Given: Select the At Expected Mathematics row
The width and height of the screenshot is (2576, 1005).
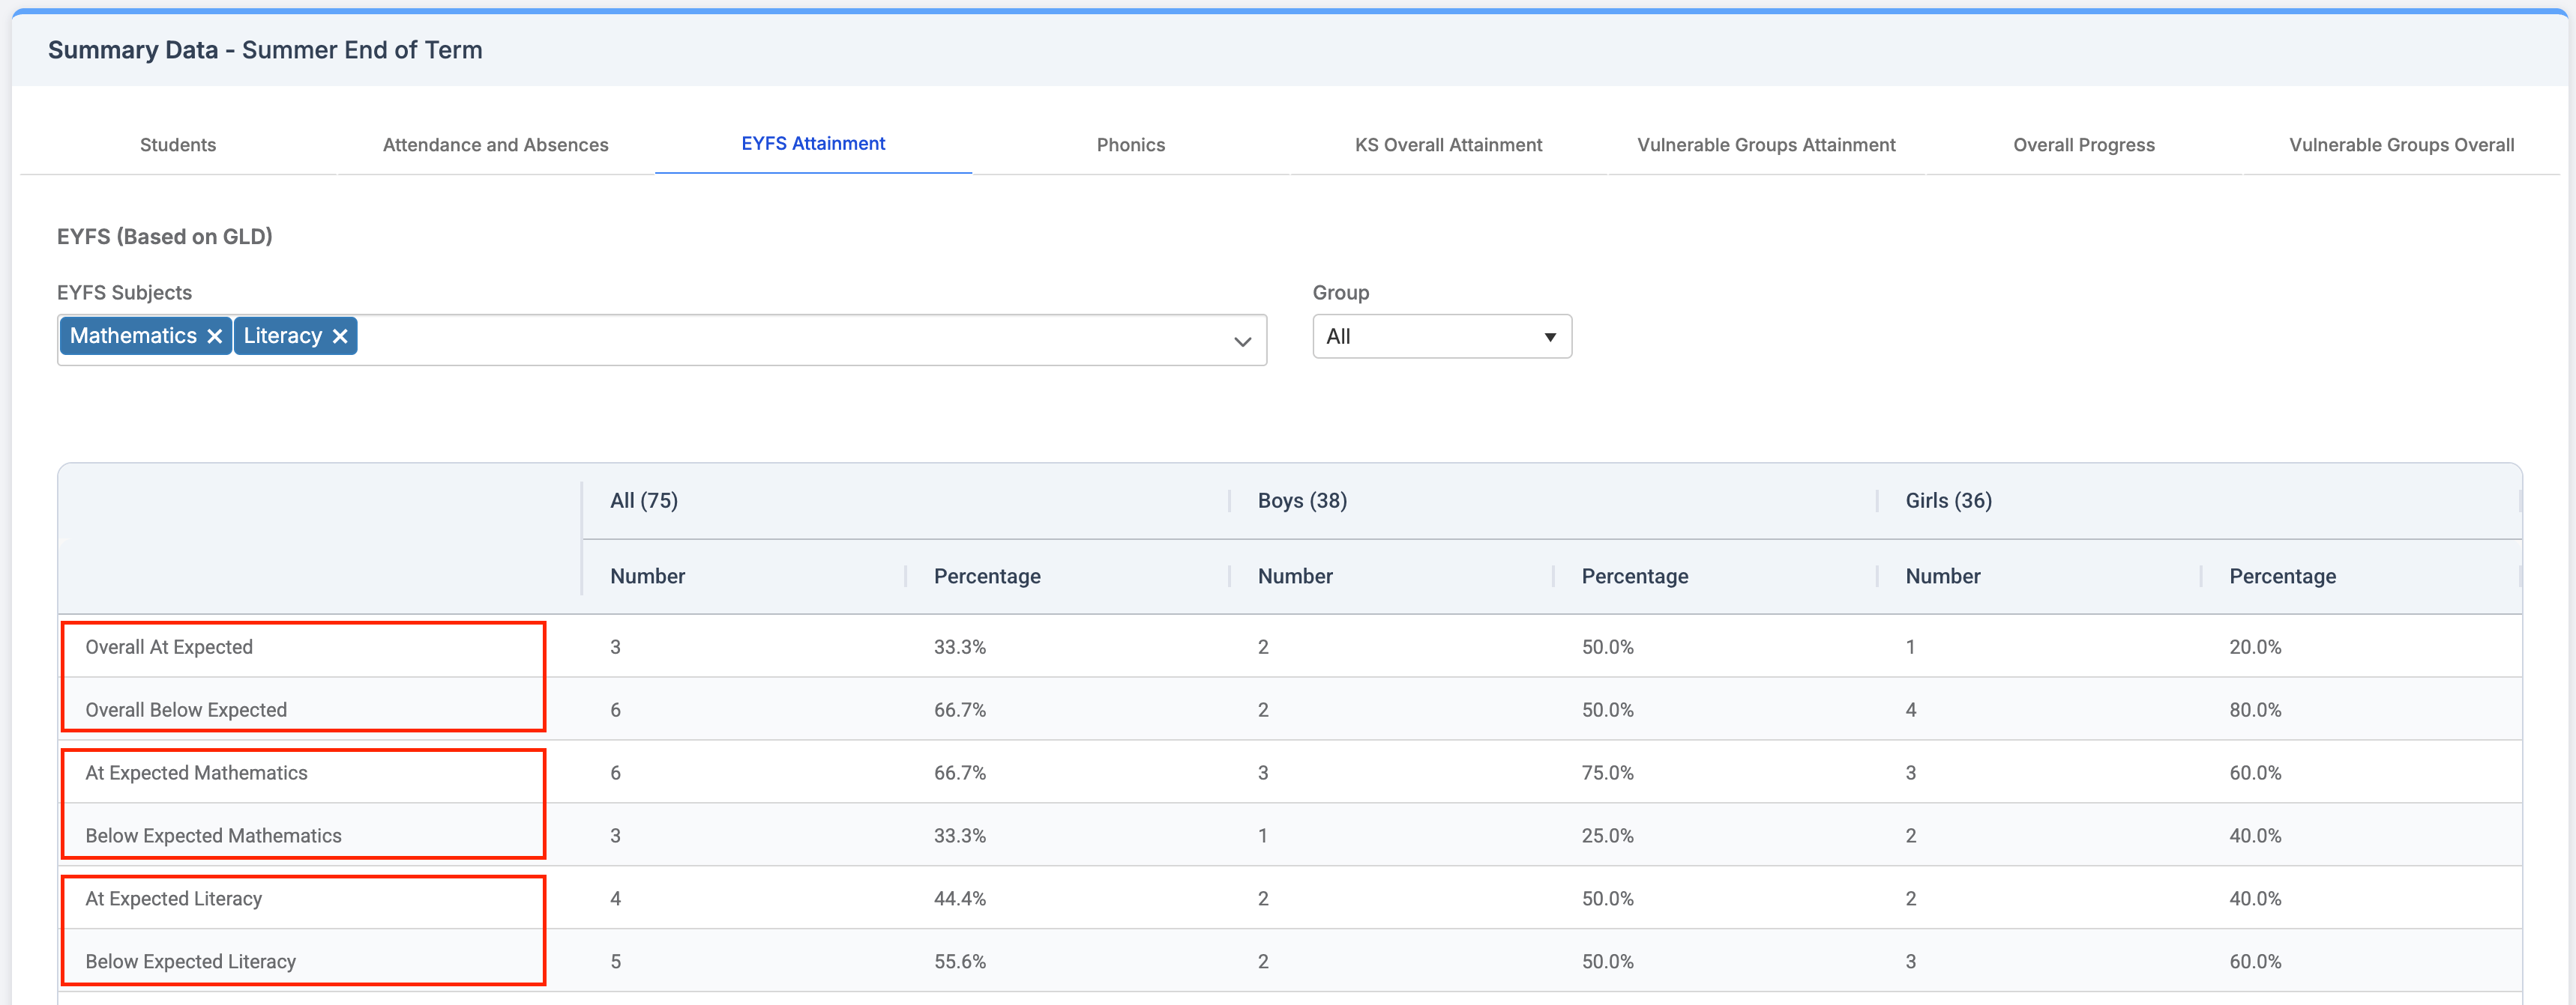Looking at the screenshot, I should point(196,774).
